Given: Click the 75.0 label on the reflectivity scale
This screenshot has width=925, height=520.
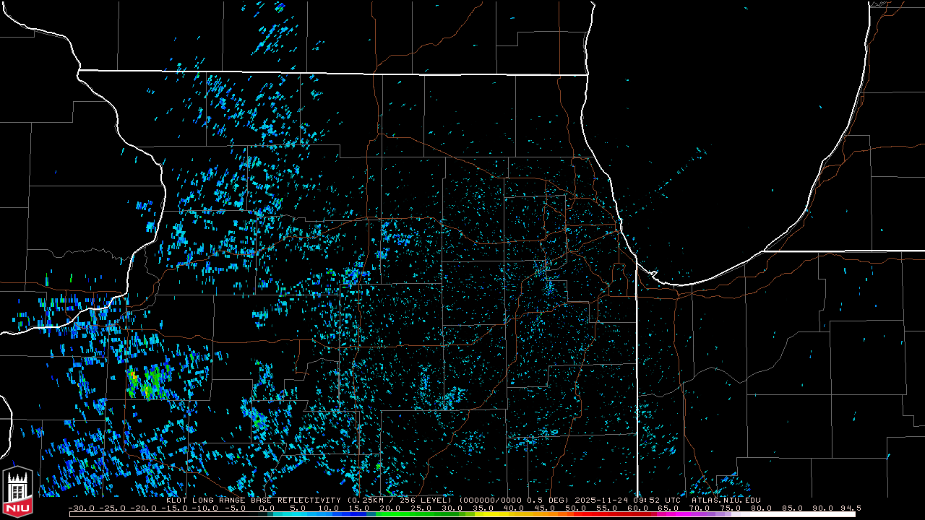Looking at the screenshot, I should click(730, 508).
